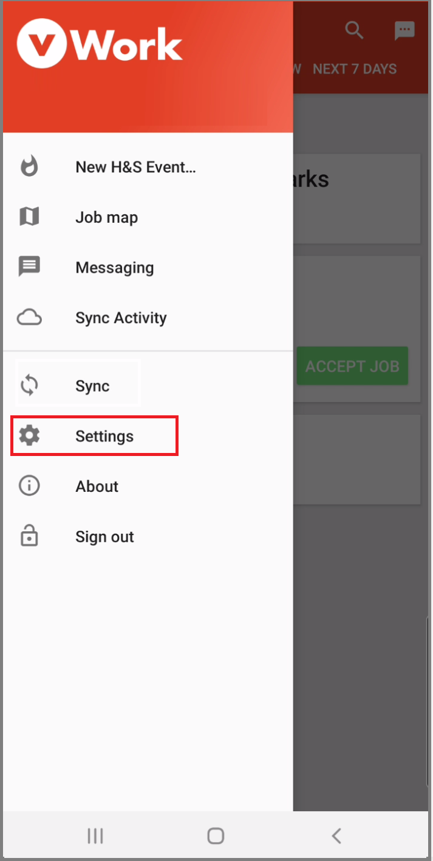This screenshot has height=861, width=433.
Task: Tap the flame icon for New H&S Event
Action: 29,166
